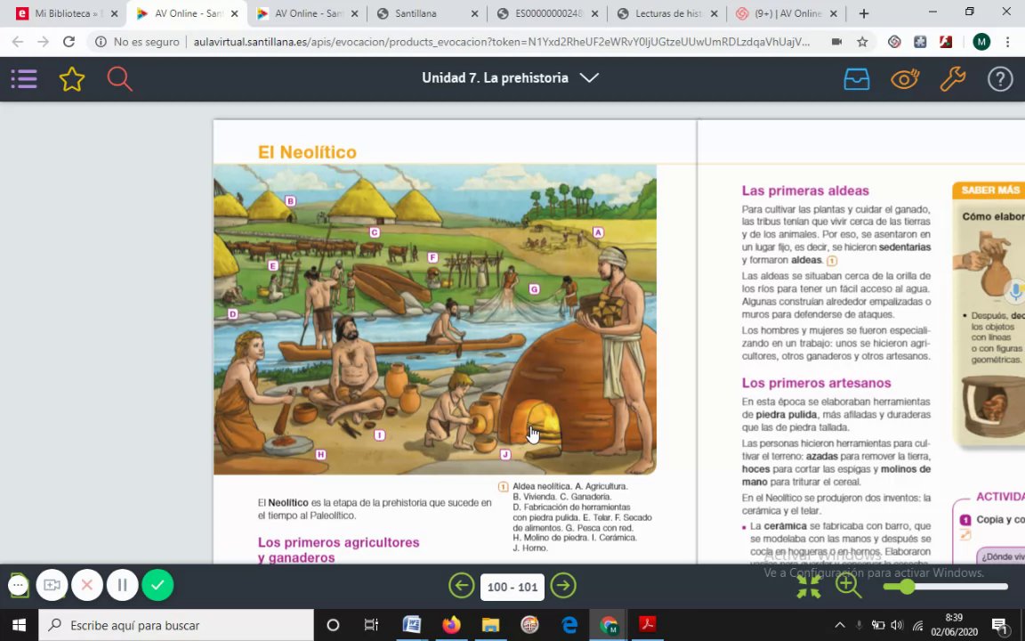Open the orange wrench tools icon
This screenshot has height=641, width=1025.
(952, 79)
